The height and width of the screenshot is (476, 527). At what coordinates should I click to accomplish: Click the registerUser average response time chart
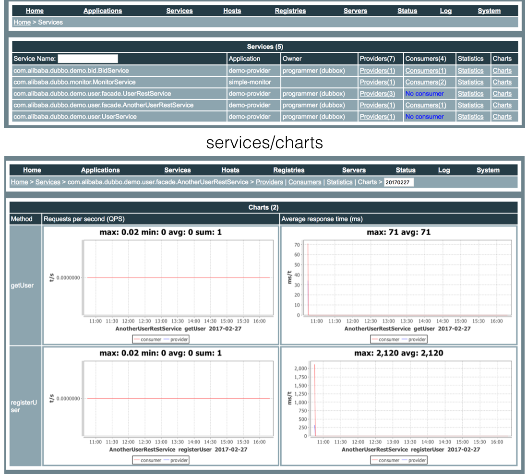tap(398, 405)
